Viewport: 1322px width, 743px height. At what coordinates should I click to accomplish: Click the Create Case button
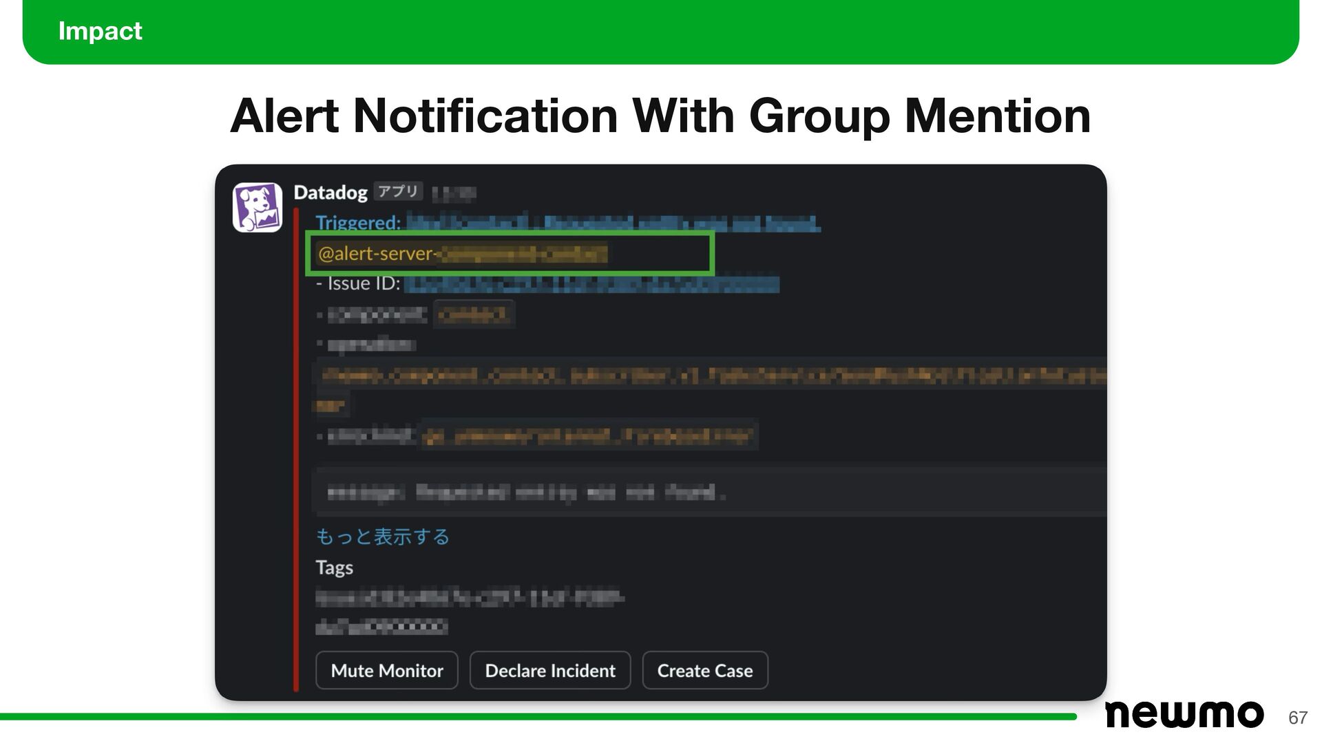[x=704, y=670]
